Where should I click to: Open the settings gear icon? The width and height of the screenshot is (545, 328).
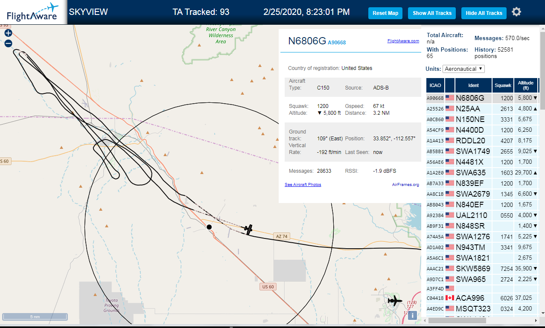pos(516,12)
